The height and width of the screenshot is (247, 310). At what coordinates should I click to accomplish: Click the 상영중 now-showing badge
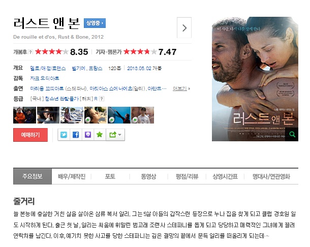(95, 23)
